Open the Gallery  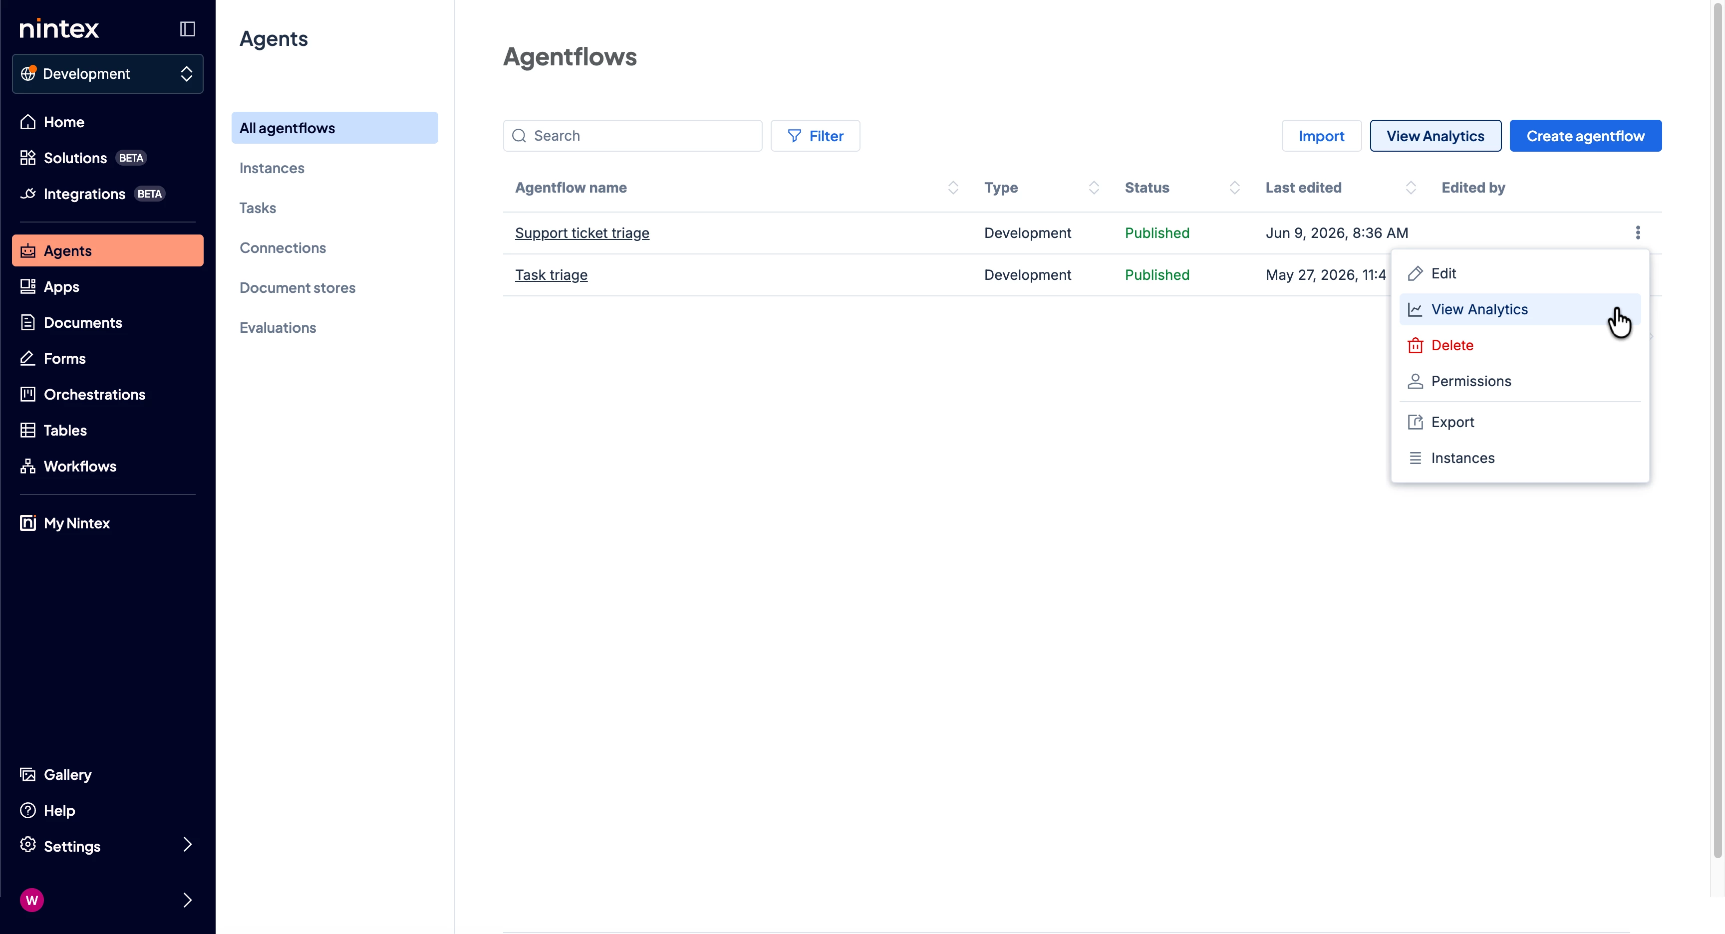coord(107,775)
